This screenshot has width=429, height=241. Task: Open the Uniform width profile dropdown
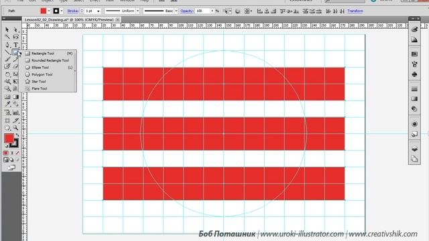pyautogui.click(x=137, y=11)
